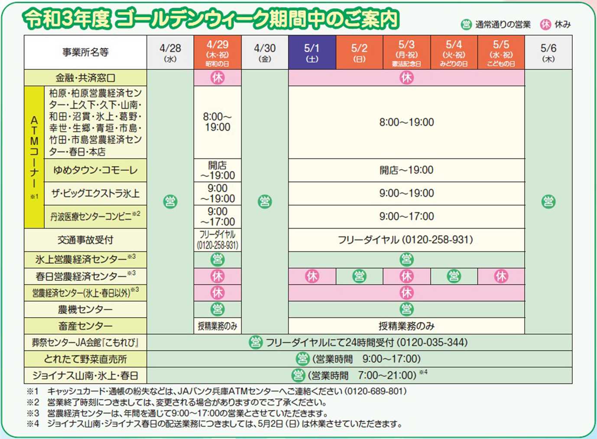The height and width of the screenshot is (439, 597).
Task: Select the 5/5 こどもの日 date header
Action: (501, 52)
